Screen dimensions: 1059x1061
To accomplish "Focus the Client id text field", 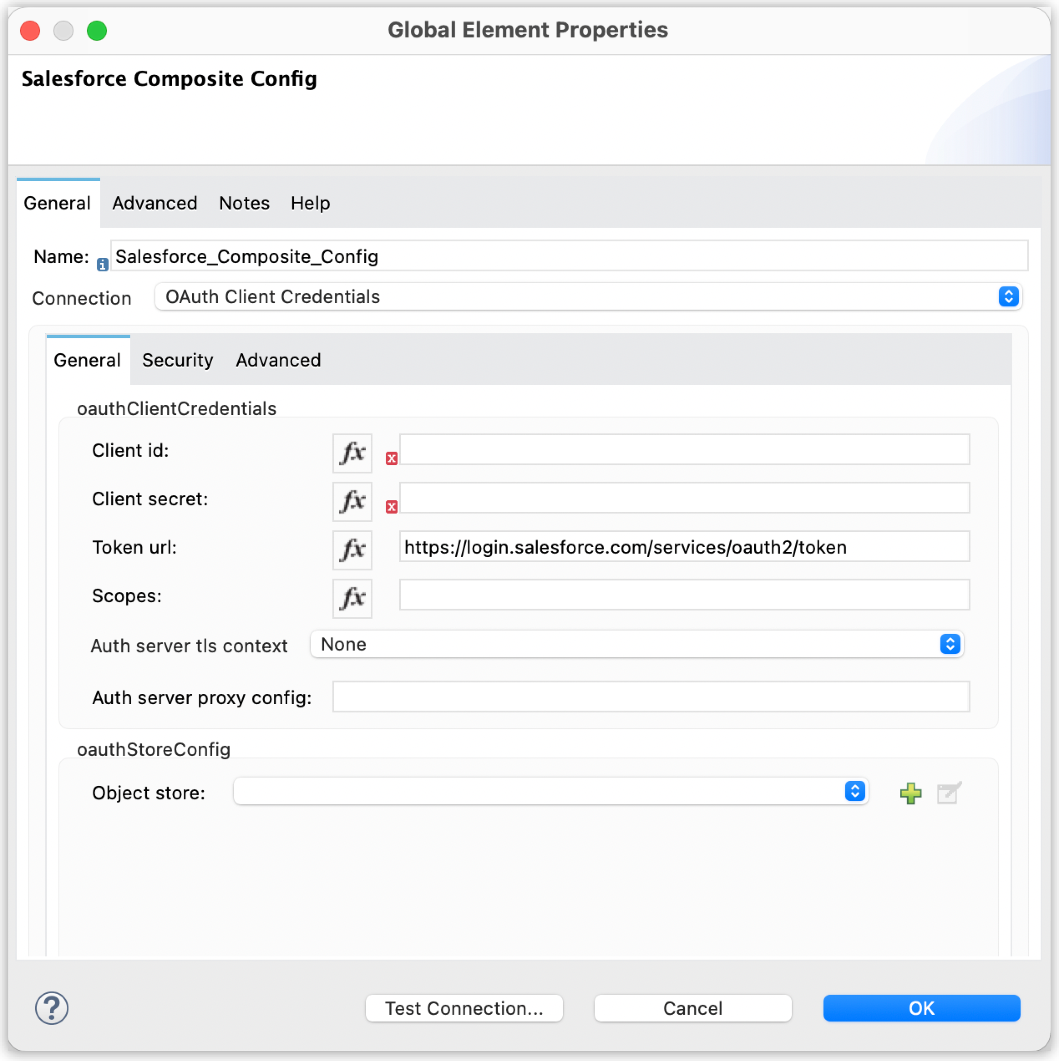I will (684, 450).
